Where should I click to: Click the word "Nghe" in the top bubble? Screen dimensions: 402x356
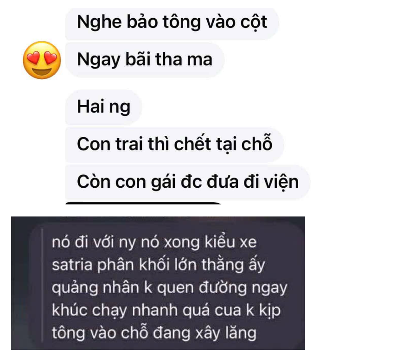click(99, 23)
